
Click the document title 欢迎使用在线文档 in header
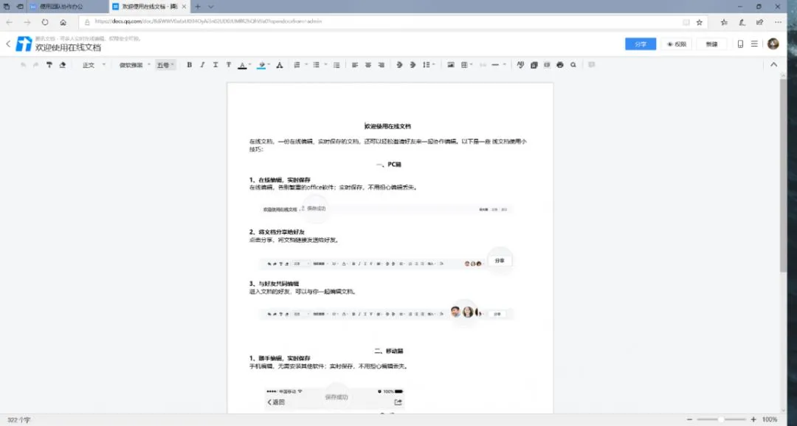tap(68, 48)
